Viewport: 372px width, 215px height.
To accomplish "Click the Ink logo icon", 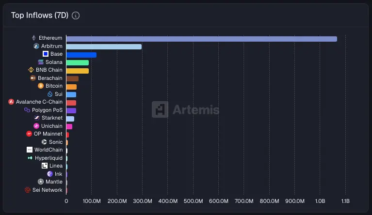I will [x=50, y=174].
